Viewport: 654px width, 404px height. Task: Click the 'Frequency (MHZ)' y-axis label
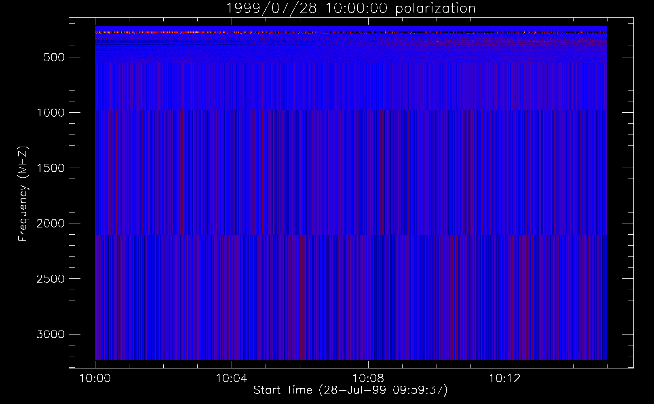23,194
